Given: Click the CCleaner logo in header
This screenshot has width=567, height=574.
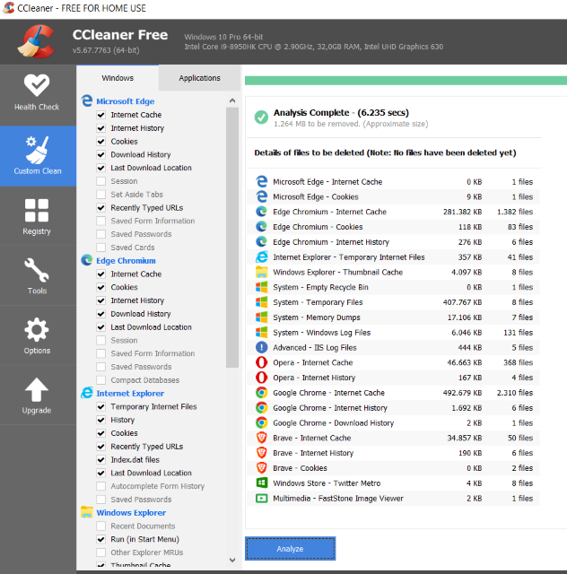Looking at the screenshot, I should 36,41.
